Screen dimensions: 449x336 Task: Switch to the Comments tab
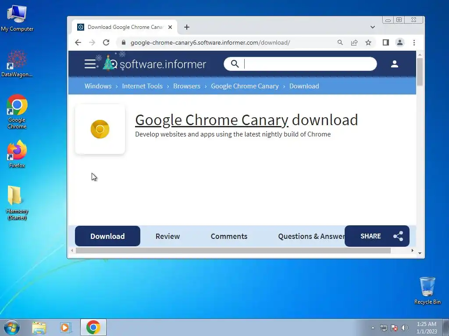pyautogui.click(x=229, y=236)
